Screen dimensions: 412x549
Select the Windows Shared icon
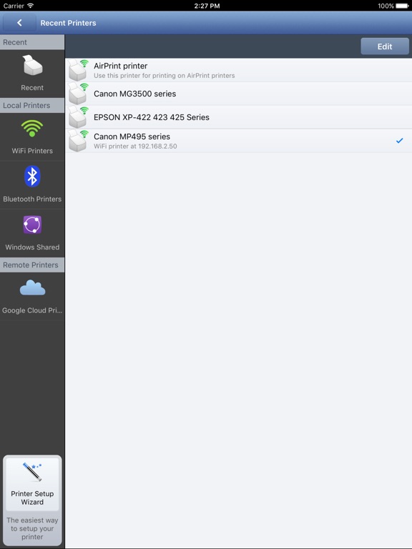[x=32, y=224]
